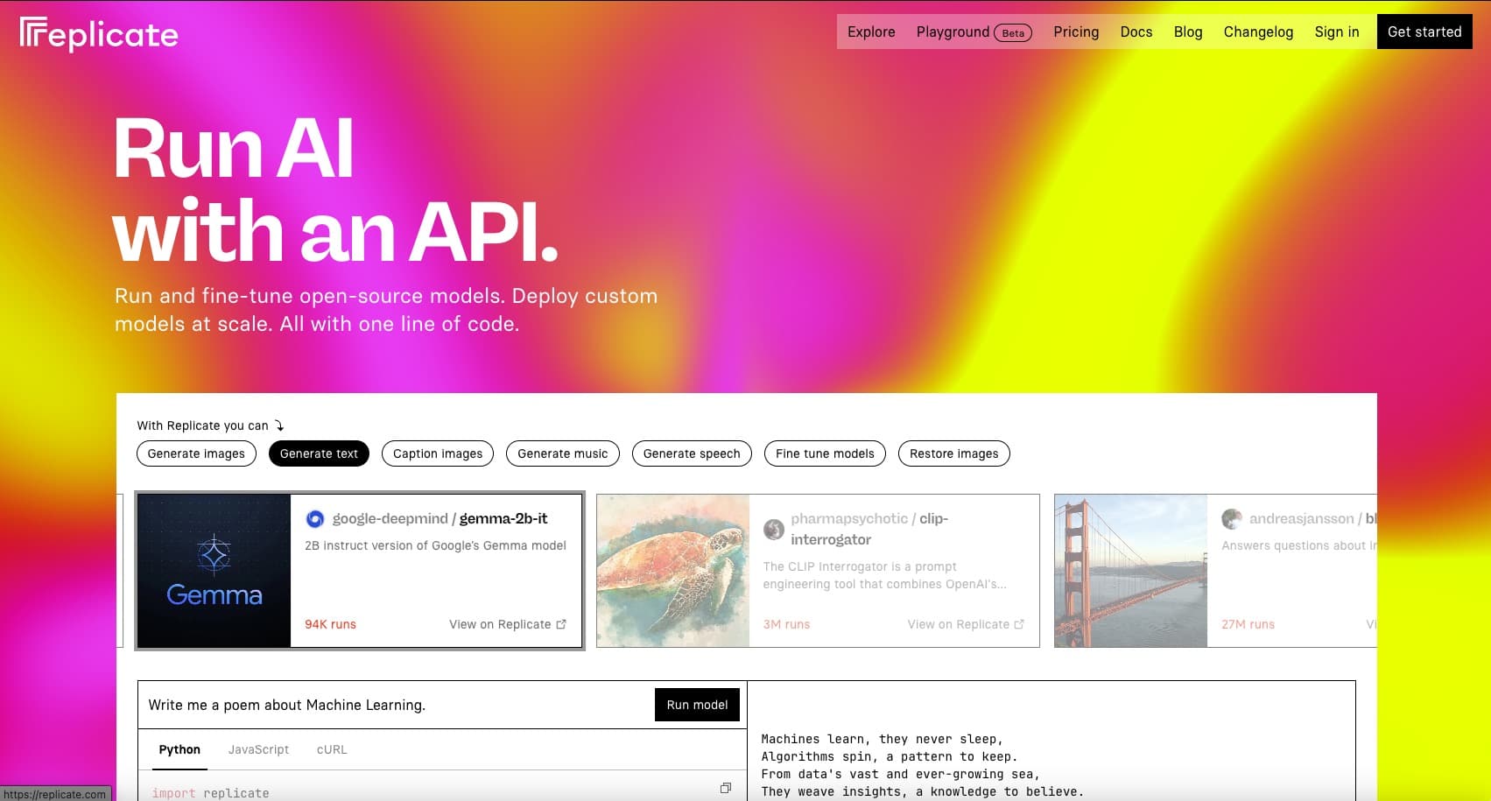Image resolution: width=1491 pixels, height=801 pixels.
Task: Click the andreasjansson avatar icon
Action: point(1232,519)
